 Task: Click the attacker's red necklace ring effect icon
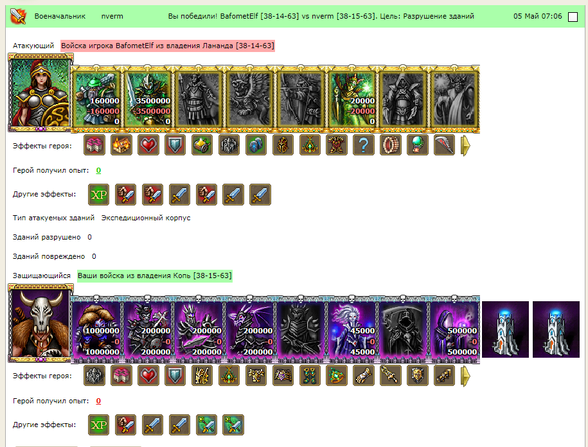(x=390, y=145)
